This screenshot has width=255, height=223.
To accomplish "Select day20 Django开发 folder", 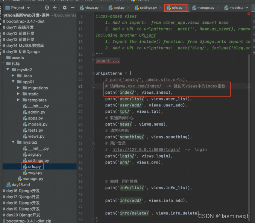I will [x=21, y=215].
